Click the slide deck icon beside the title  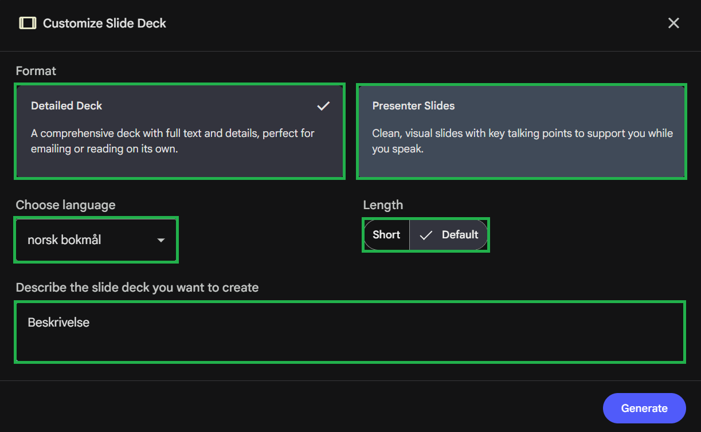coord(27,23)
